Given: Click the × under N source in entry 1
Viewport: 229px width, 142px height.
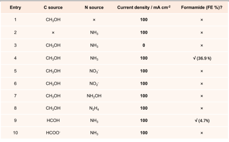Looking at the screenshot, I should click(x=94, y=20).
